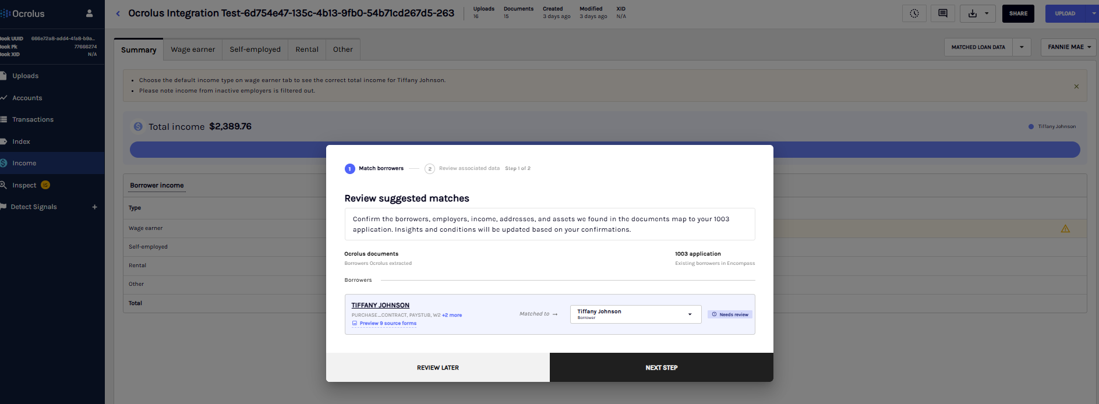Select Income in the sidebar
Viewport: 1099px width, 404px height.
click(52, 163)
